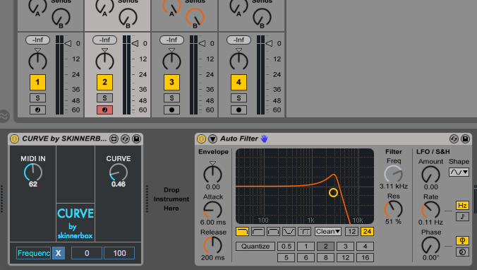Select the notch filter type icon

(289, 232)
